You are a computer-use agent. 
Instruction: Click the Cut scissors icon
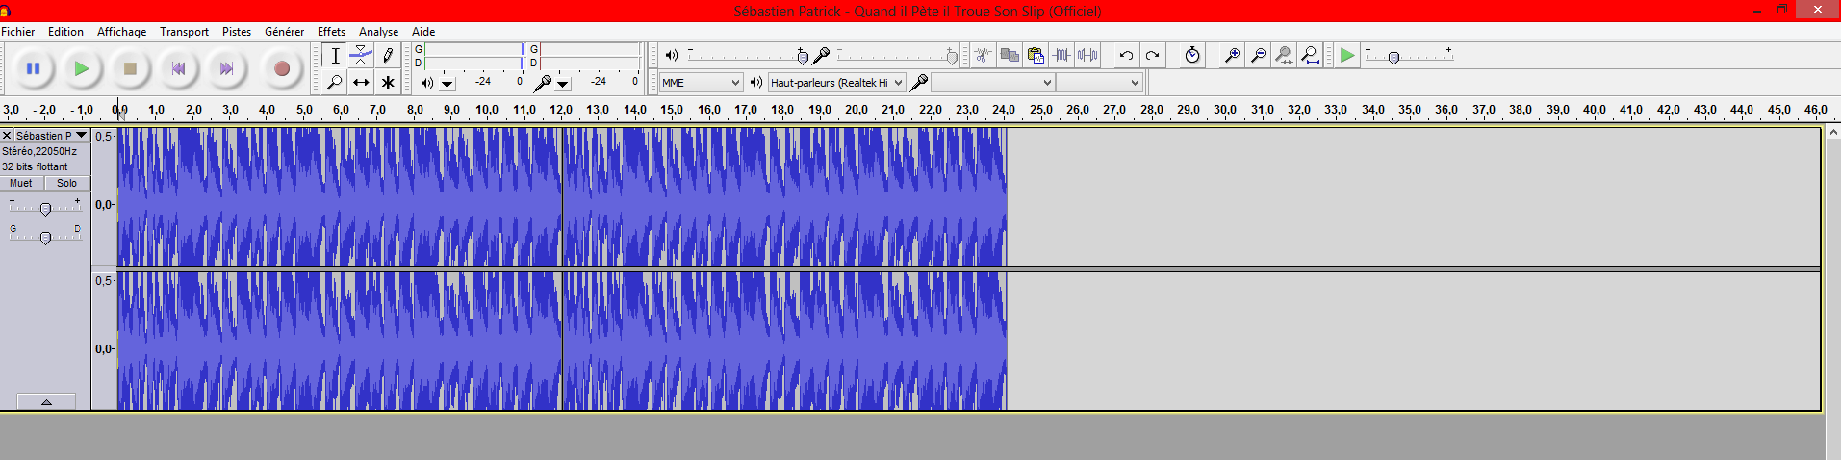983,55
